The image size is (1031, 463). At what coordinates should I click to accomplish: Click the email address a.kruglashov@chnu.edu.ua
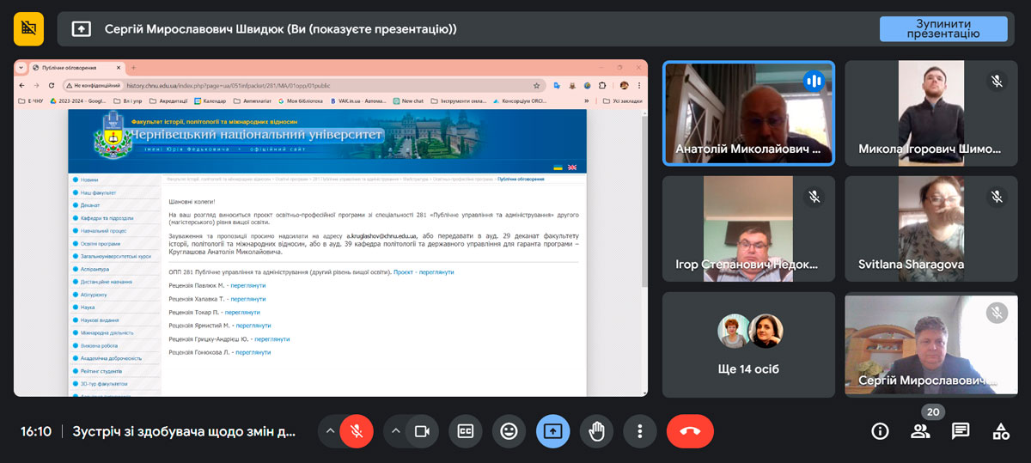coord(381,235)
